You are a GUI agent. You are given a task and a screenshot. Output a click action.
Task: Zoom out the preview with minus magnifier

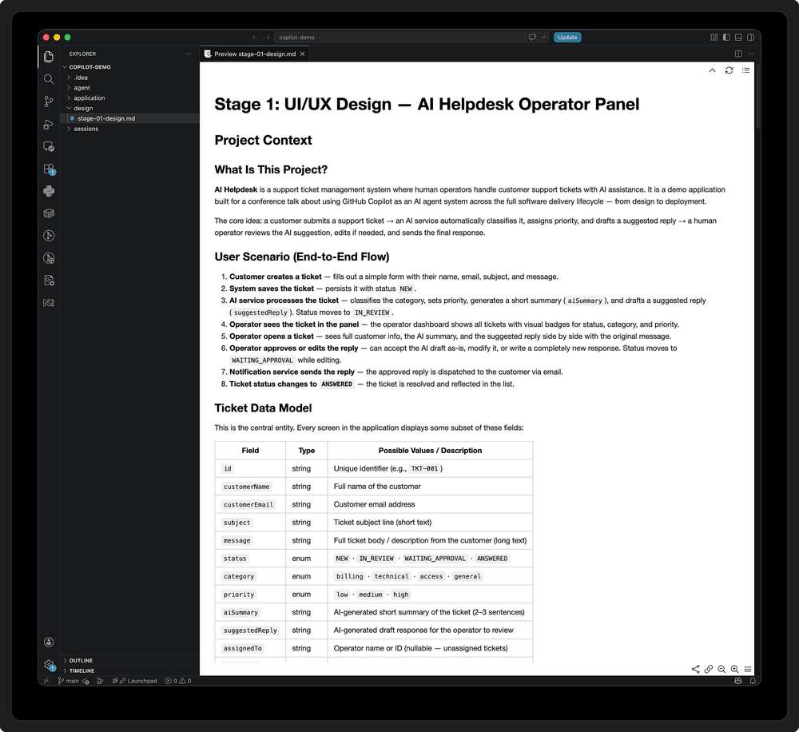(x=721, y=670)
